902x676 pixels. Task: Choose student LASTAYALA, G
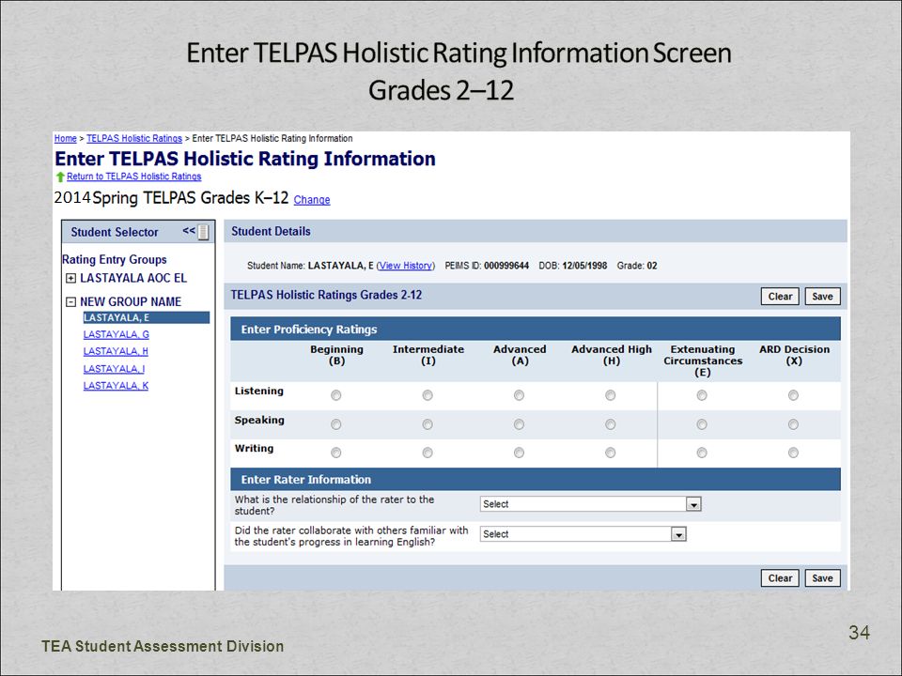[117, 334]
